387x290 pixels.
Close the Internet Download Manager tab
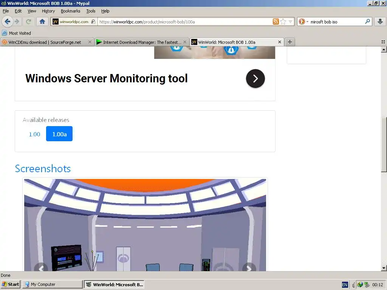[184, 42]
